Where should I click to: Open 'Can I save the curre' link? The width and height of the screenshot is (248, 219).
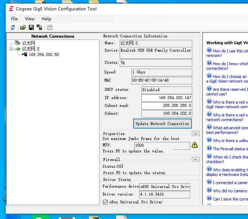(231, 199)
